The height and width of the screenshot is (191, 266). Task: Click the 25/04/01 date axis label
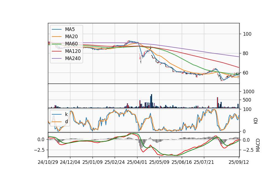point(137,162)
